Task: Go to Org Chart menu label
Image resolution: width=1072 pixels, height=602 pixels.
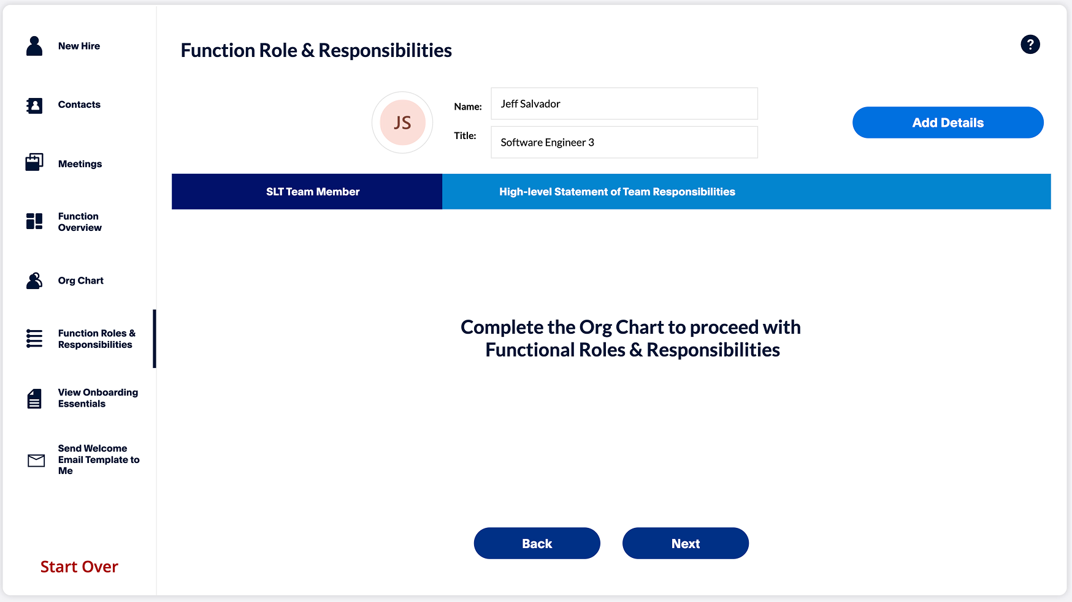Action: [81, 280]
